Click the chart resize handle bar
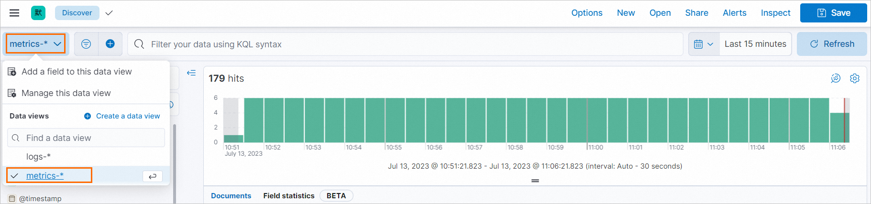This screenshot has width=871, height=204. click(535, 181)
